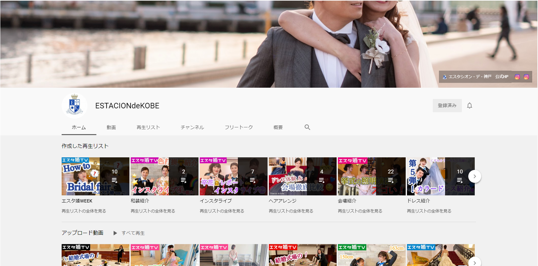Image resolution: width=538 pixels, height=266 pixels.
Task: Open the インスタライブ playlist title
Action: pos(216,201)
